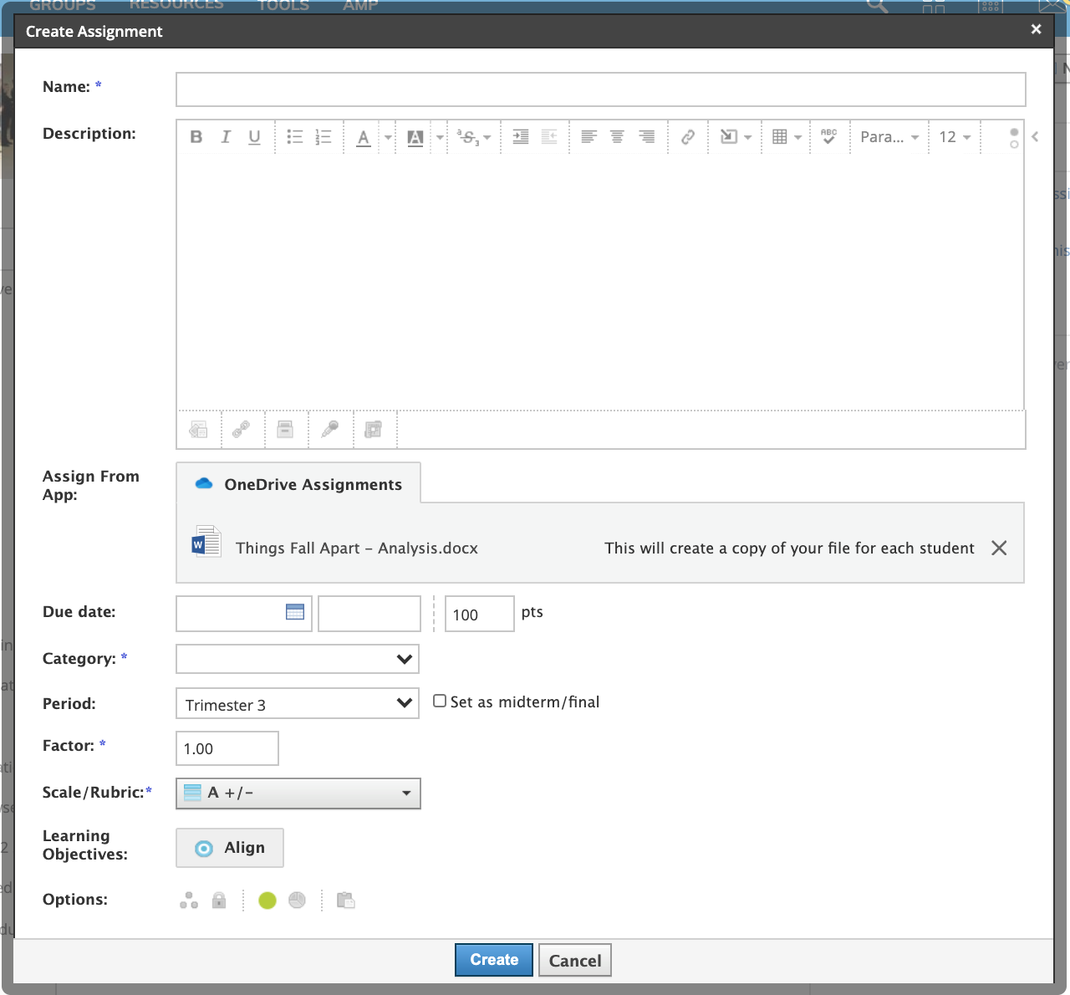Click the microphone audio recording icon

(330, 429)
